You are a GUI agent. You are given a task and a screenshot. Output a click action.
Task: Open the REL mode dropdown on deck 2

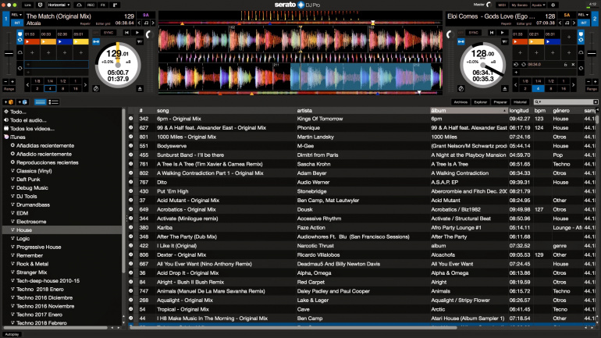(x=583, y=15)
